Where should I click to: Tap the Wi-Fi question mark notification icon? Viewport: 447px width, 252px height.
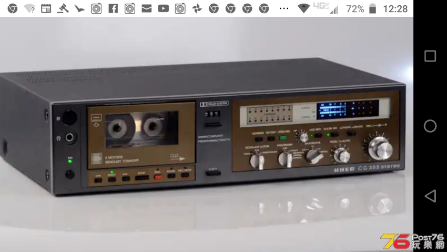click(x=29, y=8)
